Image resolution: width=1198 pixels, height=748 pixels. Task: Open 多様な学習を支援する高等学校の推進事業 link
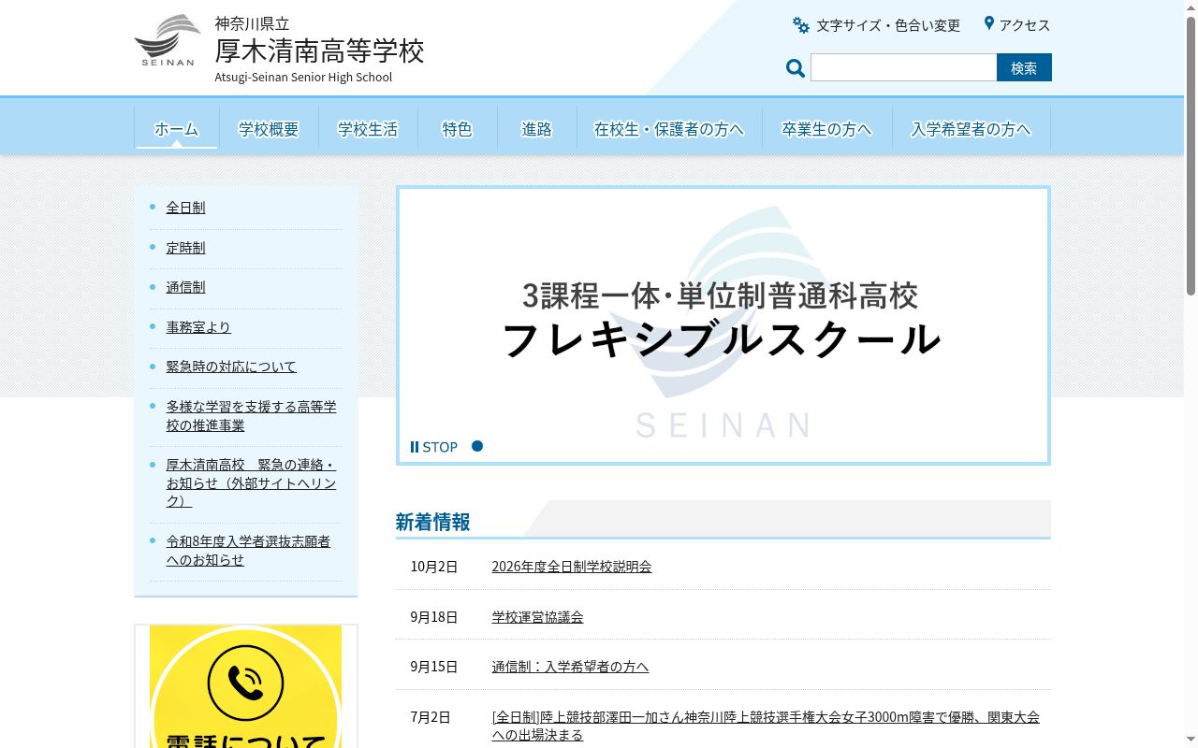click(x=251, y=416)
